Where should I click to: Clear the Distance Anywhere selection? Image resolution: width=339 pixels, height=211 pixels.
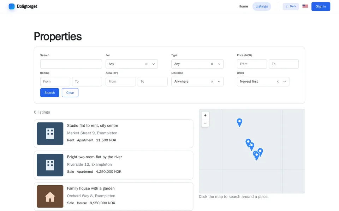[212, 82]
